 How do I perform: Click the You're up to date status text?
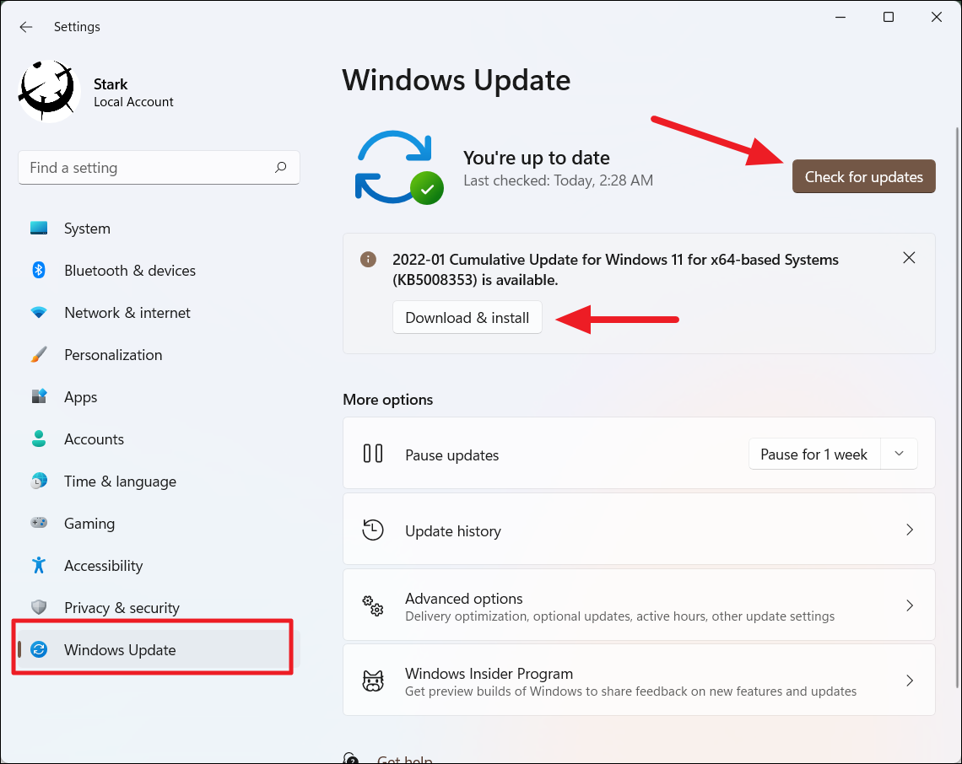536,158
